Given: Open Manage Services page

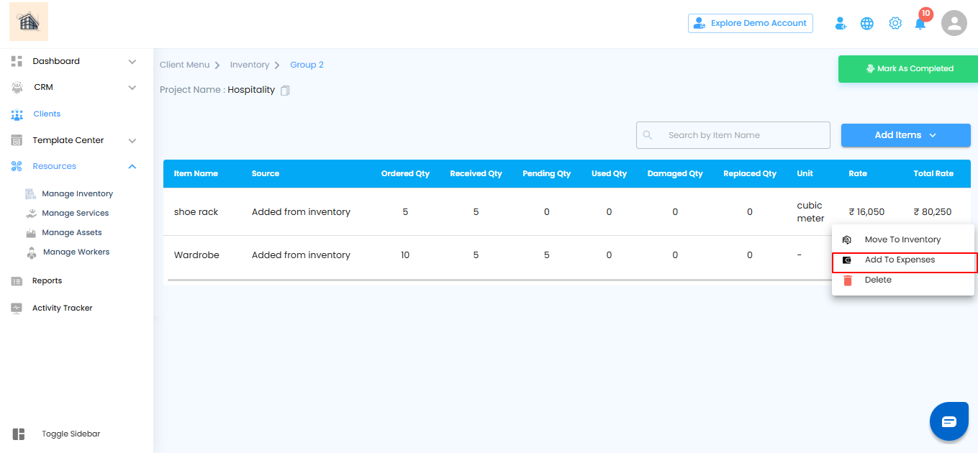Looking at the screenshot, I should 76,214.
